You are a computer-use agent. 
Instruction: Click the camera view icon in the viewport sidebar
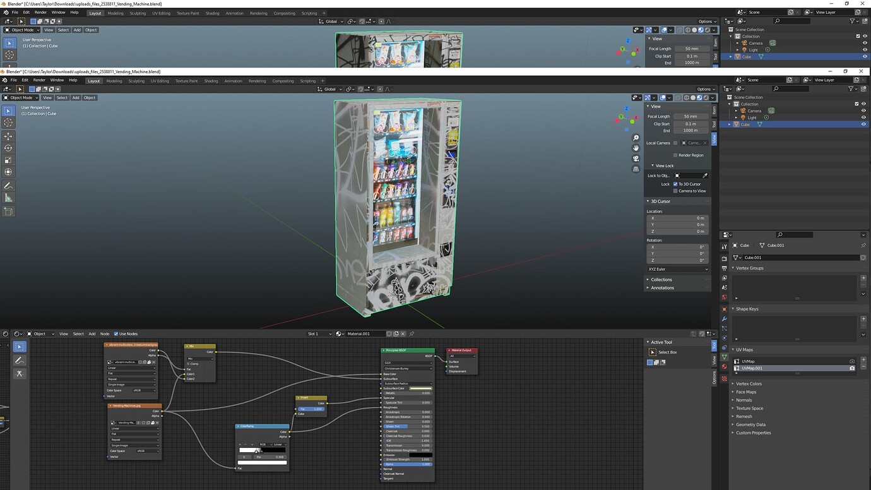click(x=636, y=158)
